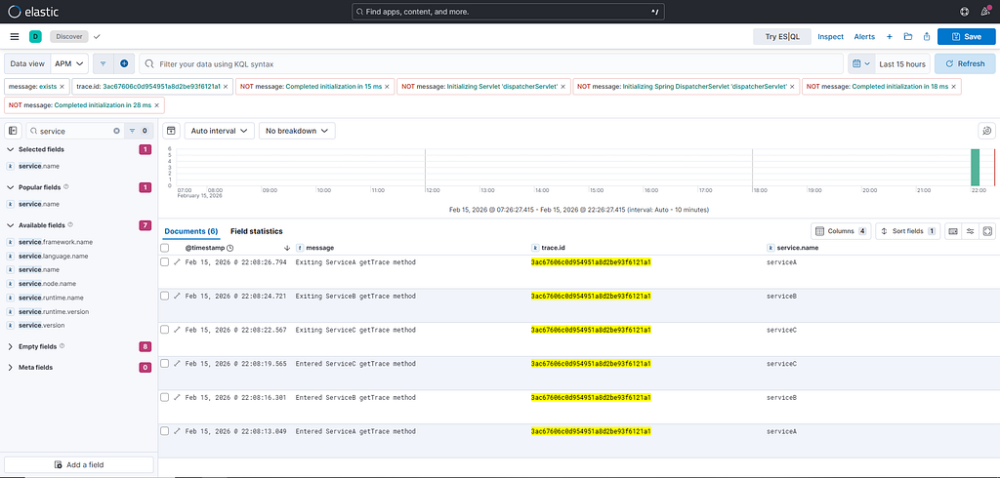The image size is (1000, 478).
Task: Open the Columns settings button
Action: click(x=841, y=231)
